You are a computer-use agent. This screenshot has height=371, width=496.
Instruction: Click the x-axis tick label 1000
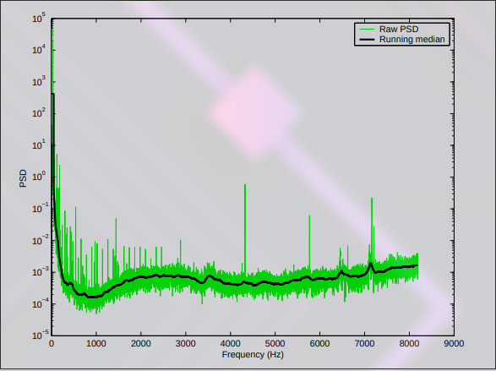click(95, 343)
